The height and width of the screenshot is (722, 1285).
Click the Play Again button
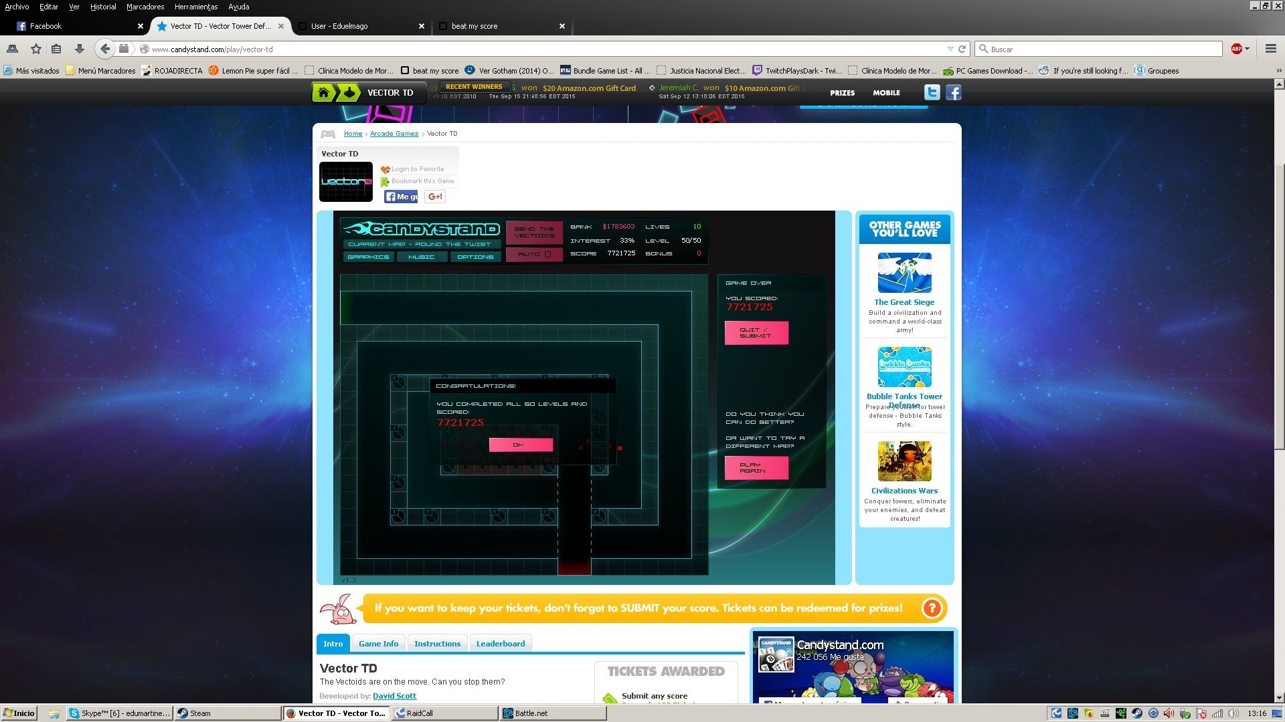coord(756,468)
